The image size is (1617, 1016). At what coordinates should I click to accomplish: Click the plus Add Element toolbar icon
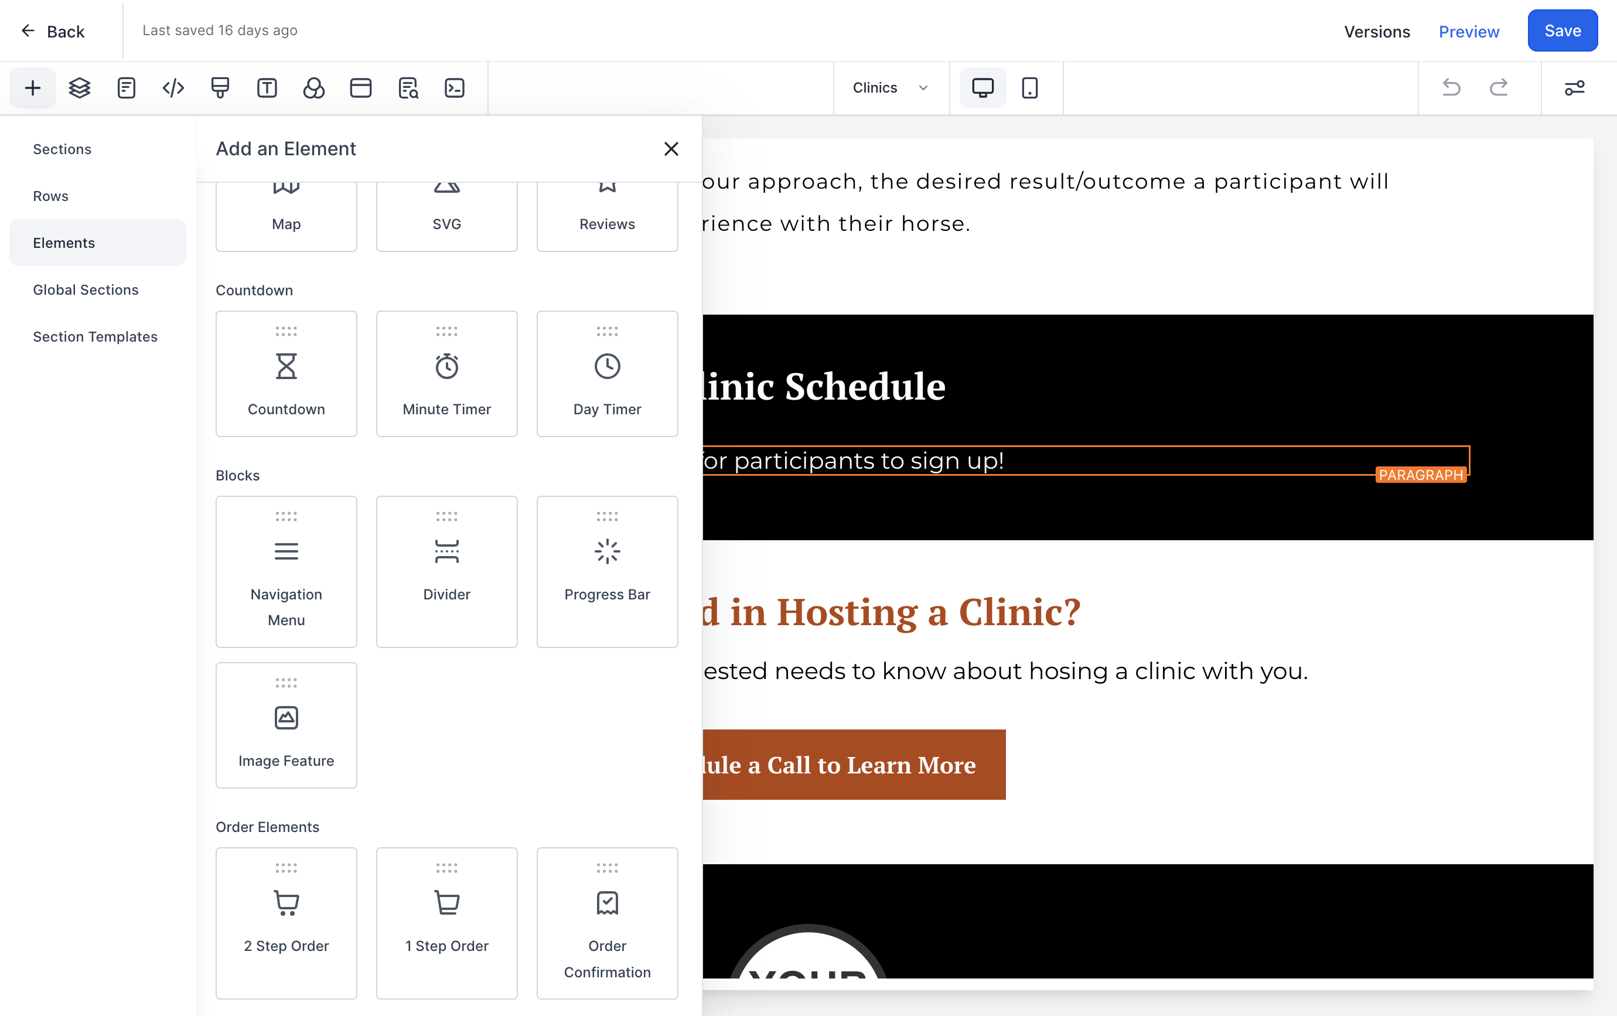pos(32,88)
